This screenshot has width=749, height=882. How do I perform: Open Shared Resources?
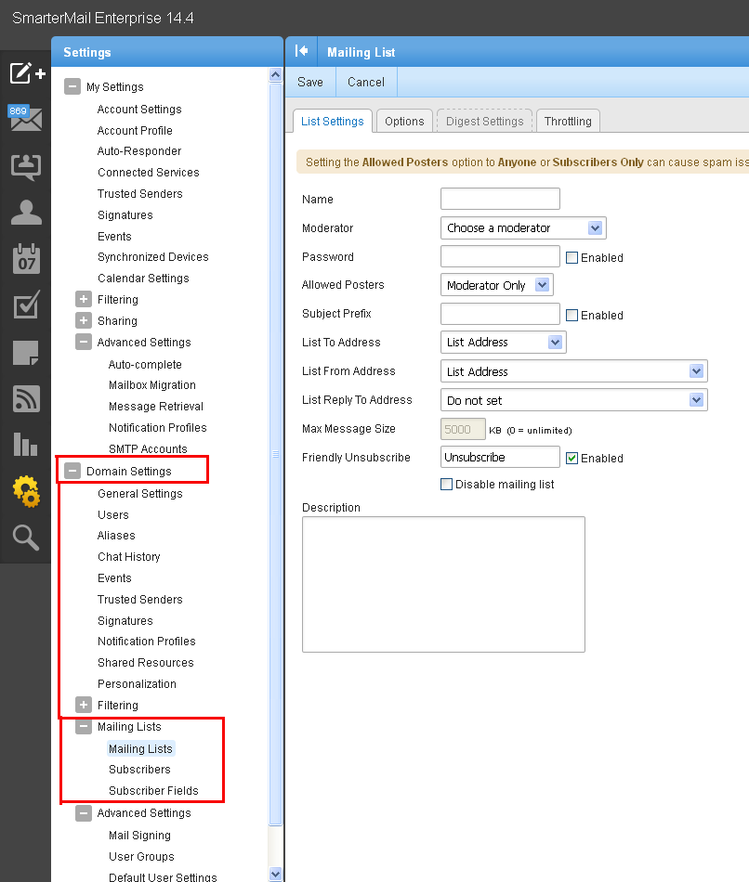145,662
